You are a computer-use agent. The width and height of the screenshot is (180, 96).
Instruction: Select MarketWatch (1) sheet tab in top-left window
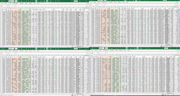click(x=80, y=46)
